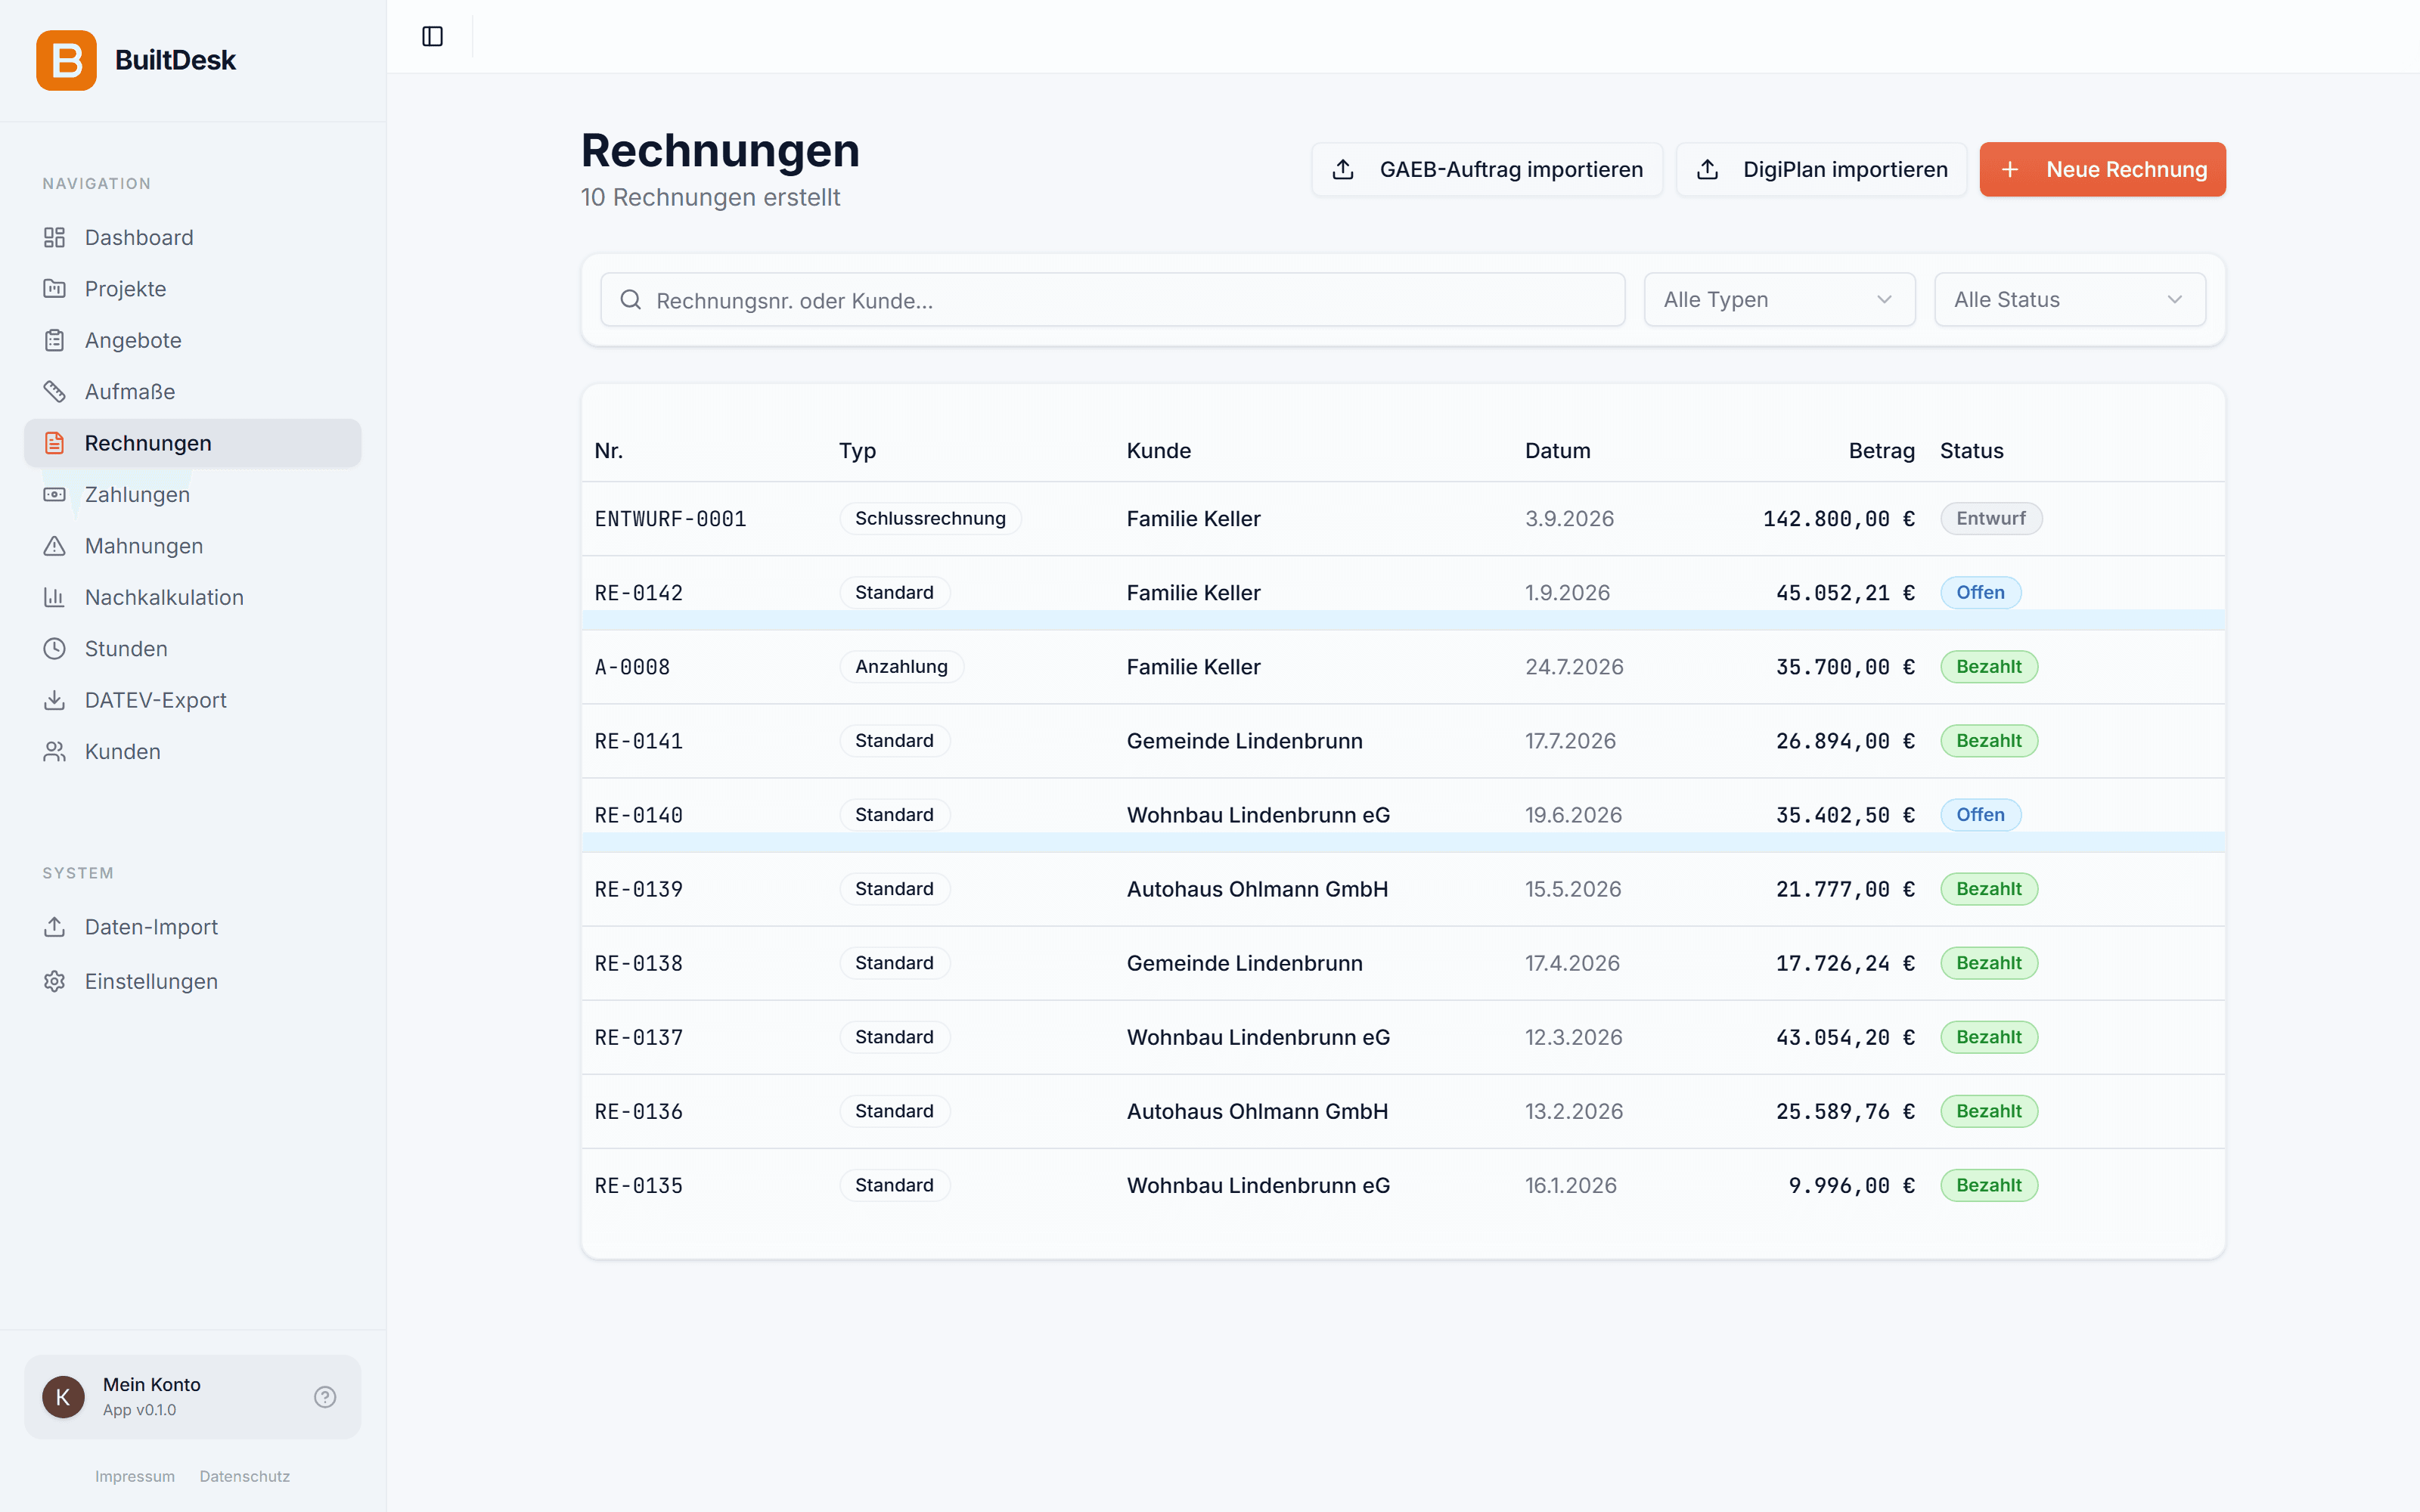Toggle the sidebar panel icon

432,37
